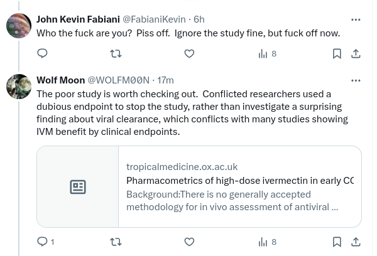This screenshot has width=377, height=256.
Task: Open Wolf Moon's profile avatar
Action: (19, 87)
